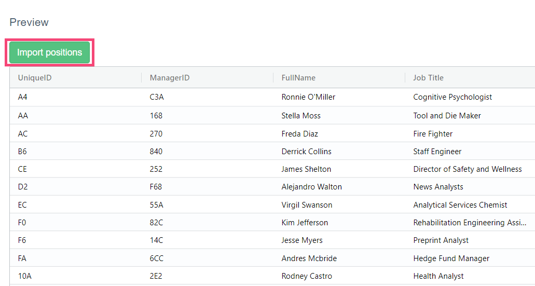Screen dimensions: 535x286
Task: Click the James Shelton name cell
Action: pyautogui.click(x=306, y=169)
